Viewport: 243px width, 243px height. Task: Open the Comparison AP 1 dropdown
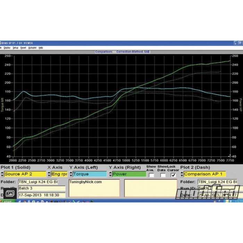pyautogui.click(x=205, y=174)
